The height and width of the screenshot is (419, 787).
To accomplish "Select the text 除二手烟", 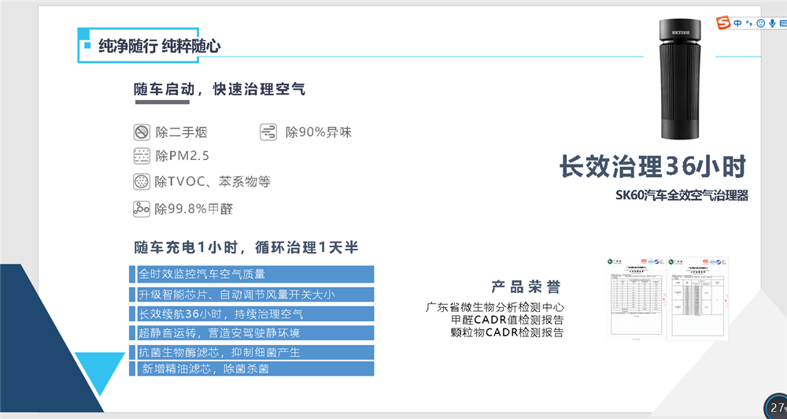I will point(181,132).
